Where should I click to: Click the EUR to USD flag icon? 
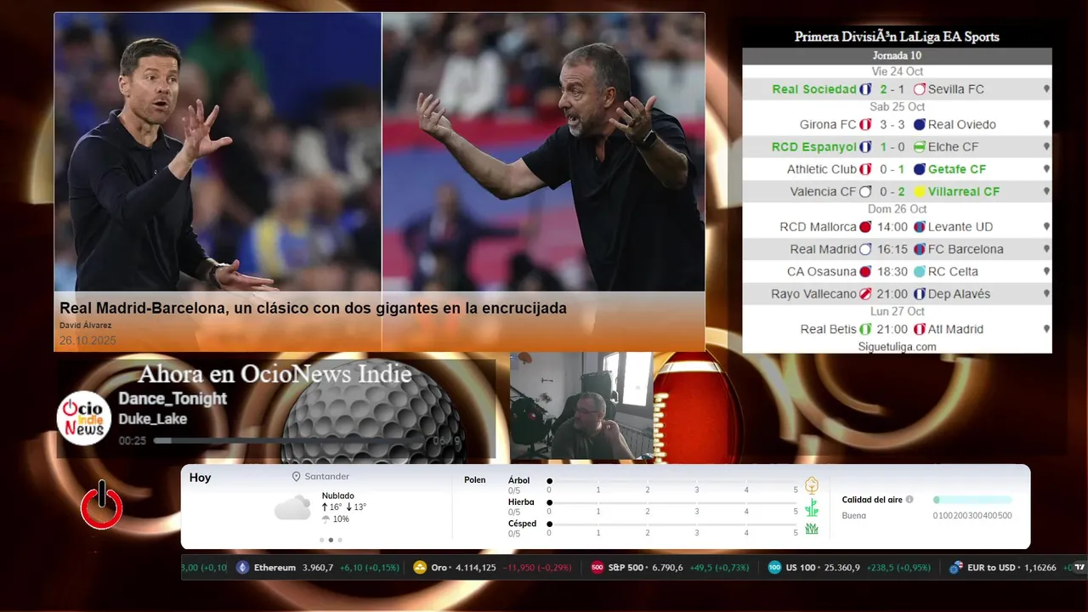tap(956, 568)
